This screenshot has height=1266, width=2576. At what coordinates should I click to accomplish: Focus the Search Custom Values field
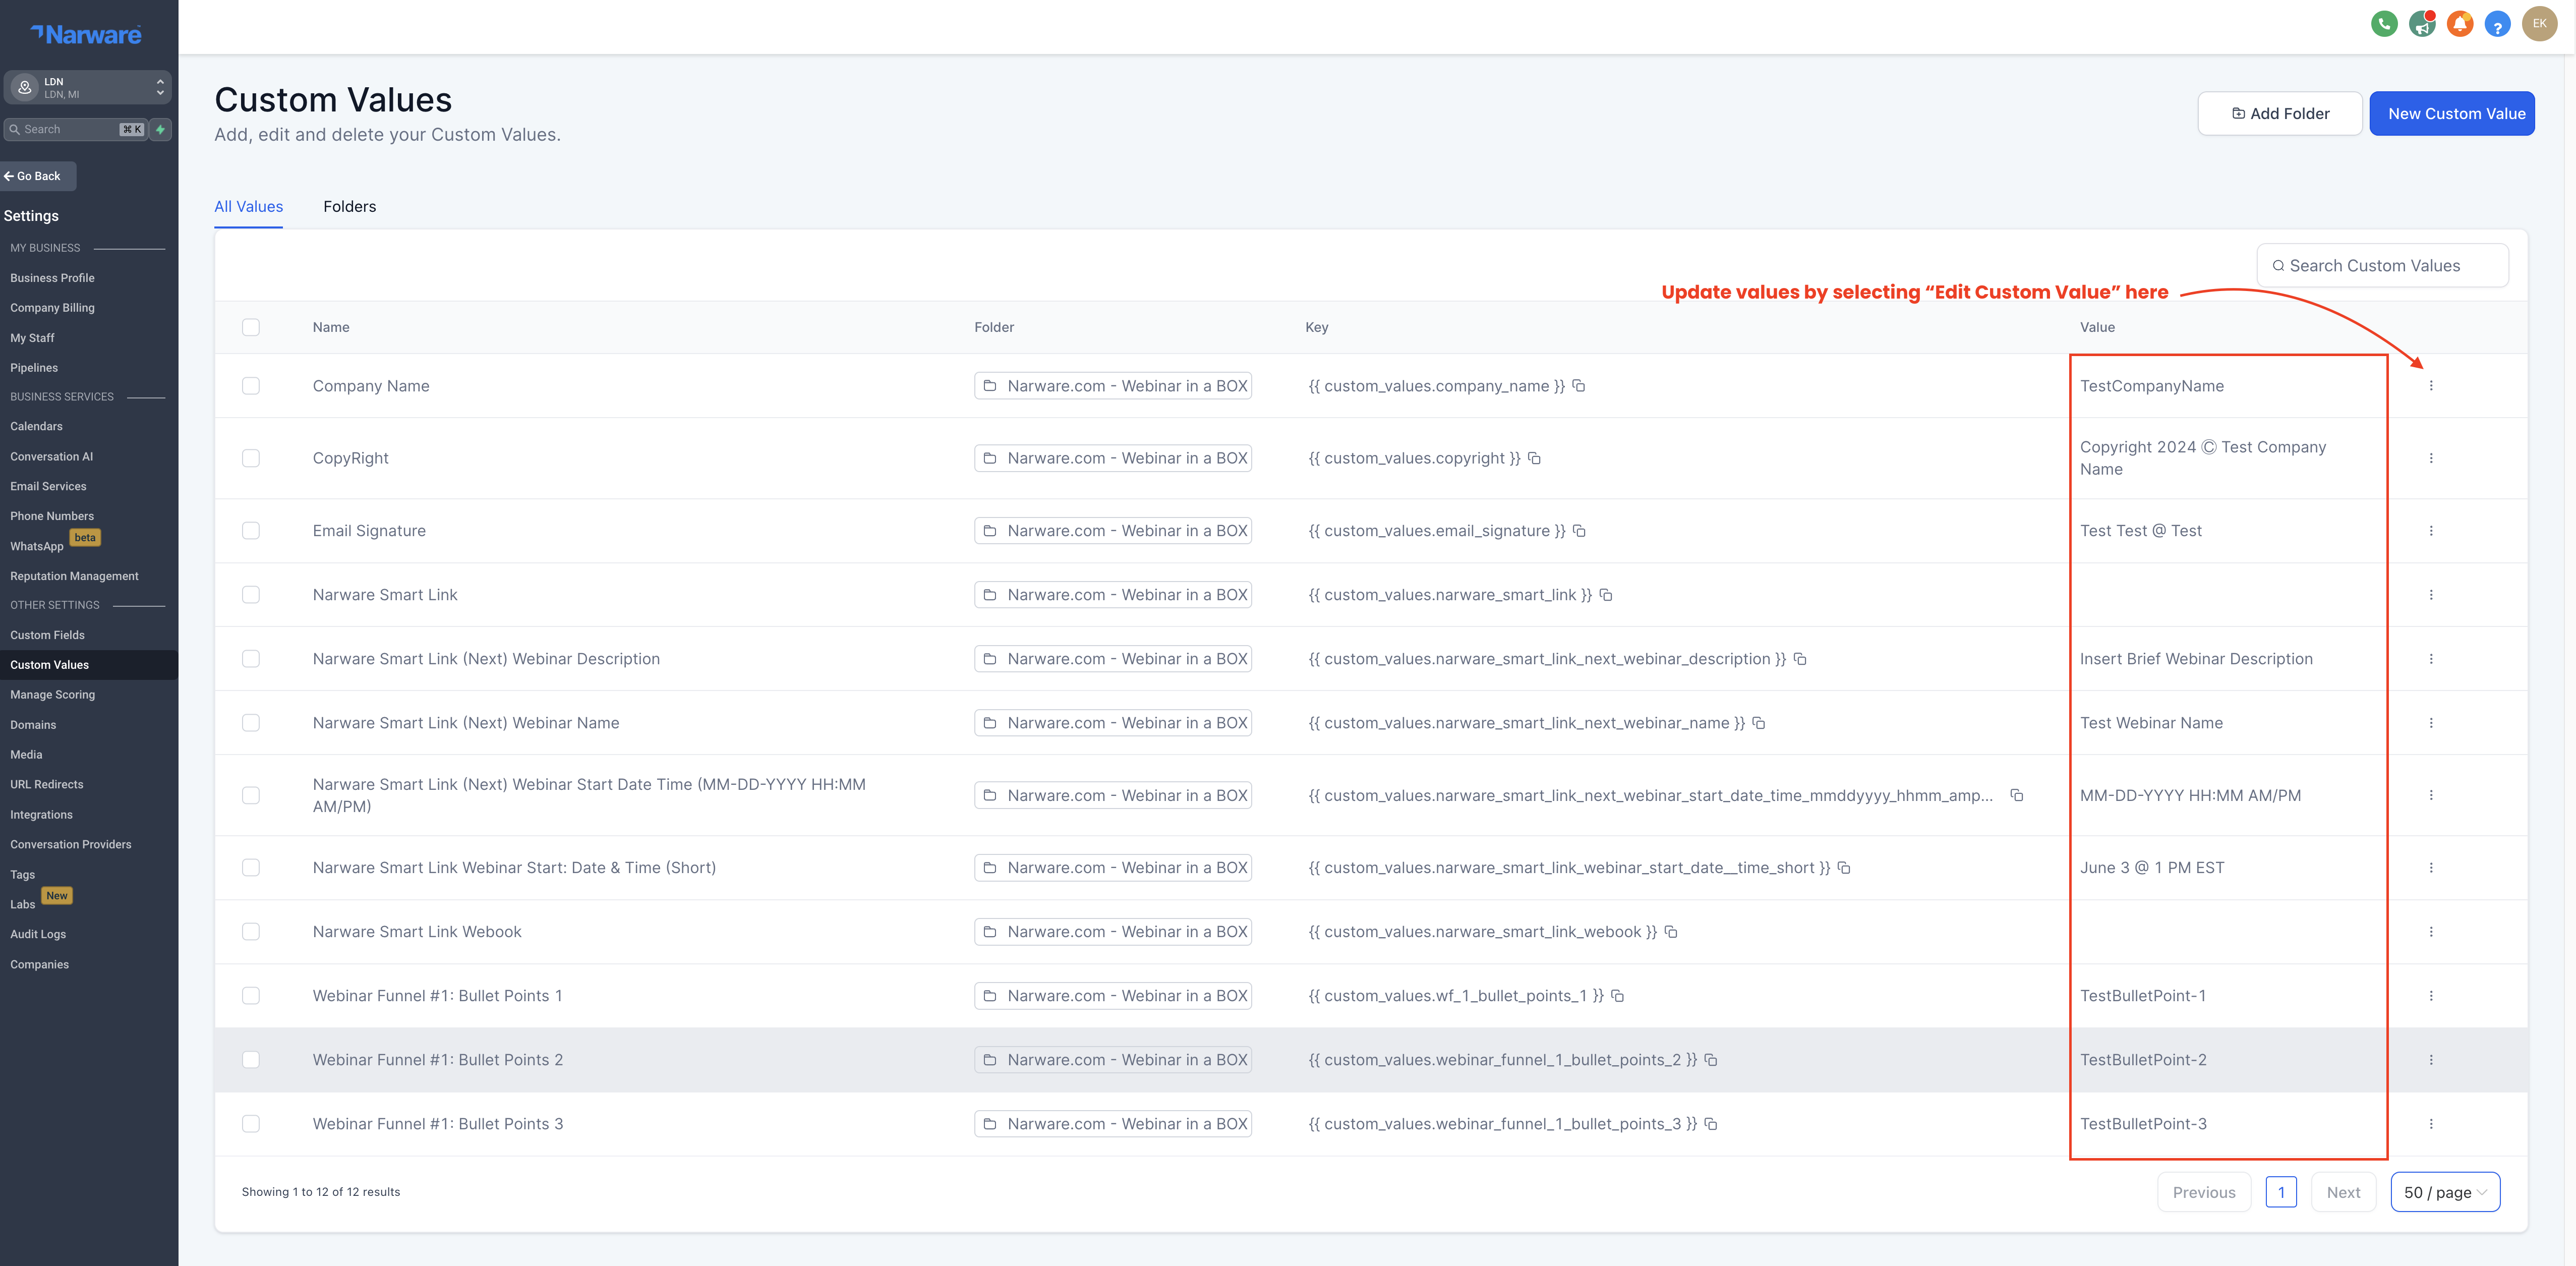tap(2382, 266)
